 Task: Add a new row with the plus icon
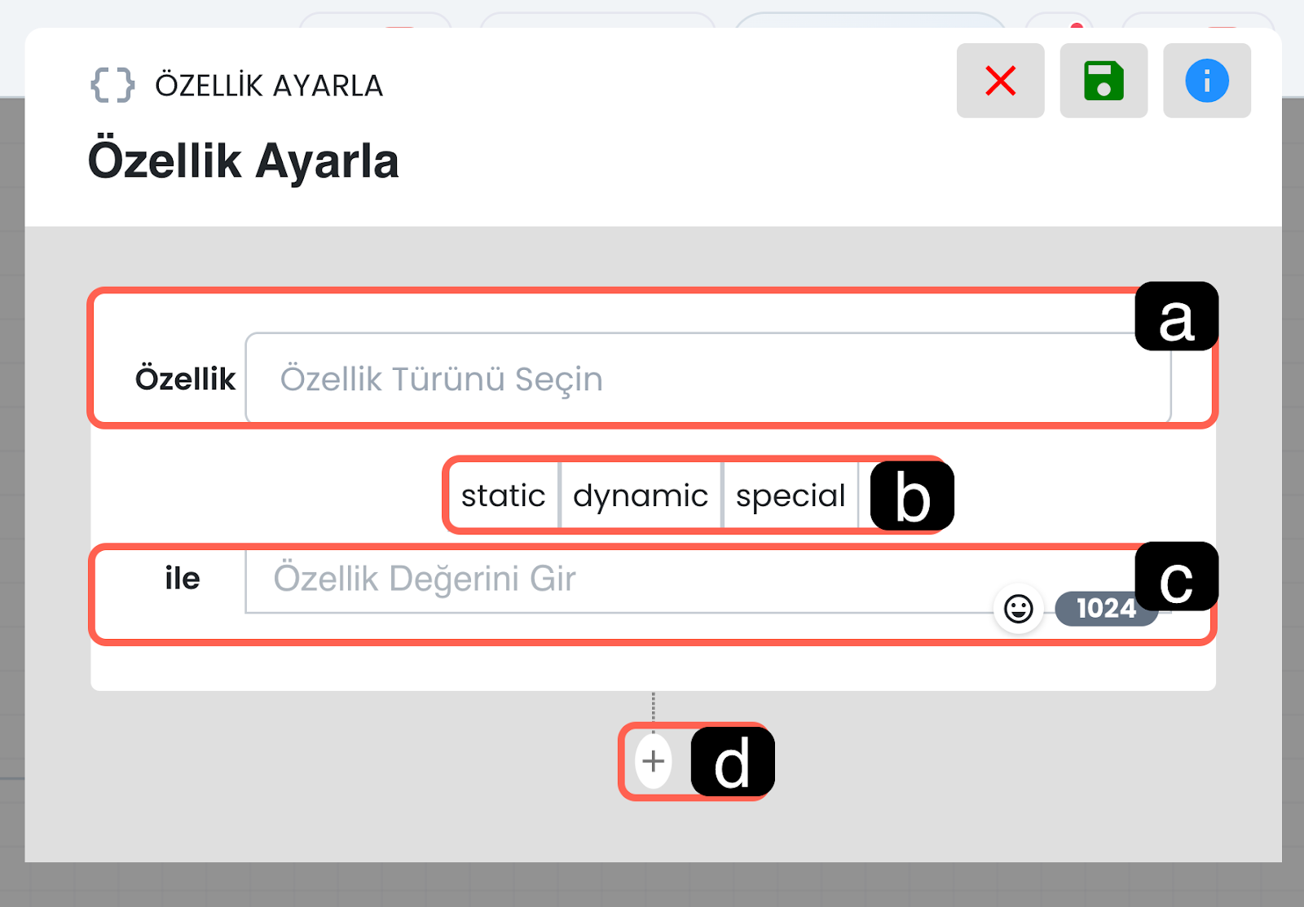pos(653,761)
